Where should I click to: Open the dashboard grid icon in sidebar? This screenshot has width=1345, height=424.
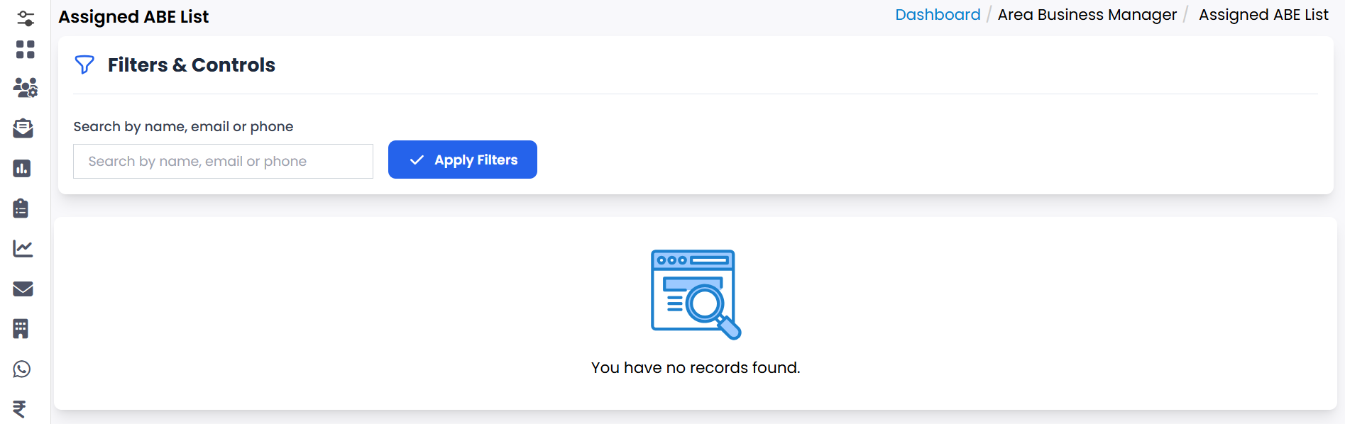point(26,49)
